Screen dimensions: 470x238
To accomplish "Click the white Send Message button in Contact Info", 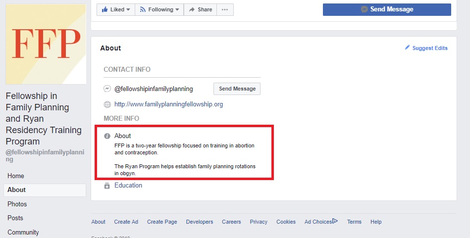I will [237, 89].
